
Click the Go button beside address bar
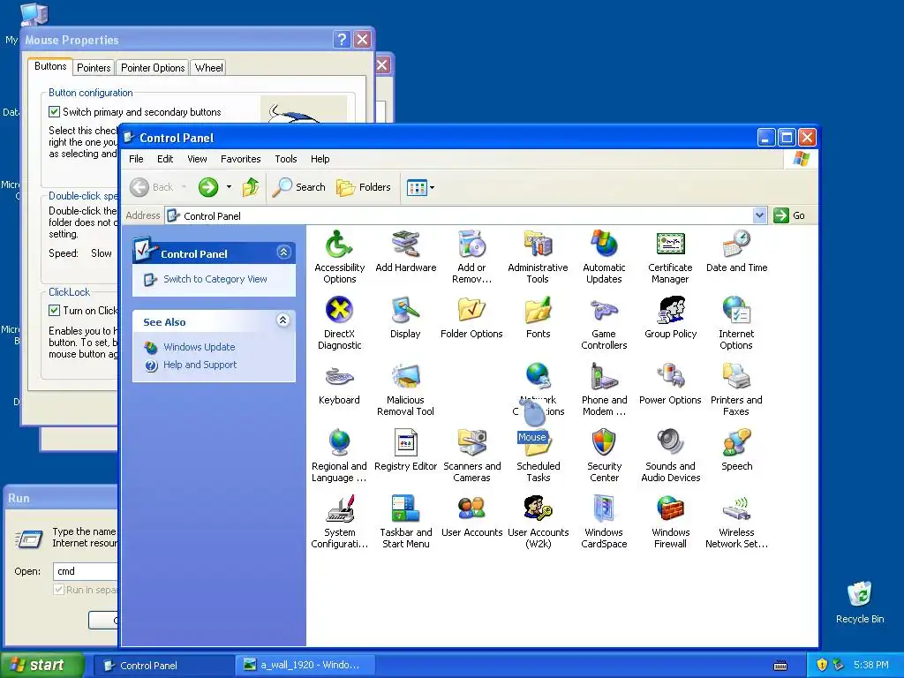(790, 215)
